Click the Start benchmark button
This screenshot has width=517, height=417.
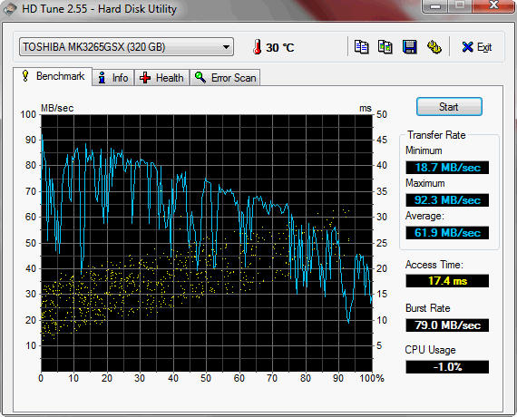click(x=449, y=107)
